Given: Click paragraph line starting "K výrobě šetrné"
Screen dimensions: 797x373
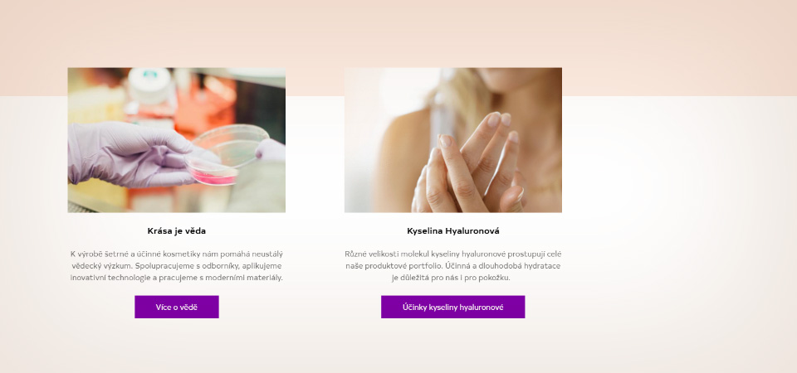Looking at the screenshot, I should pos(176,254).
